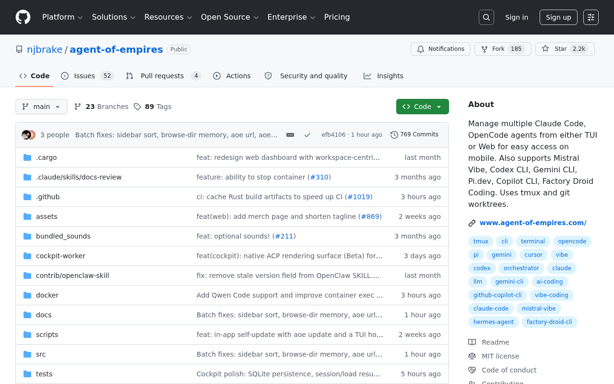Click the cockpit-worker folder icon
The image size is (614, 384).
27,256
